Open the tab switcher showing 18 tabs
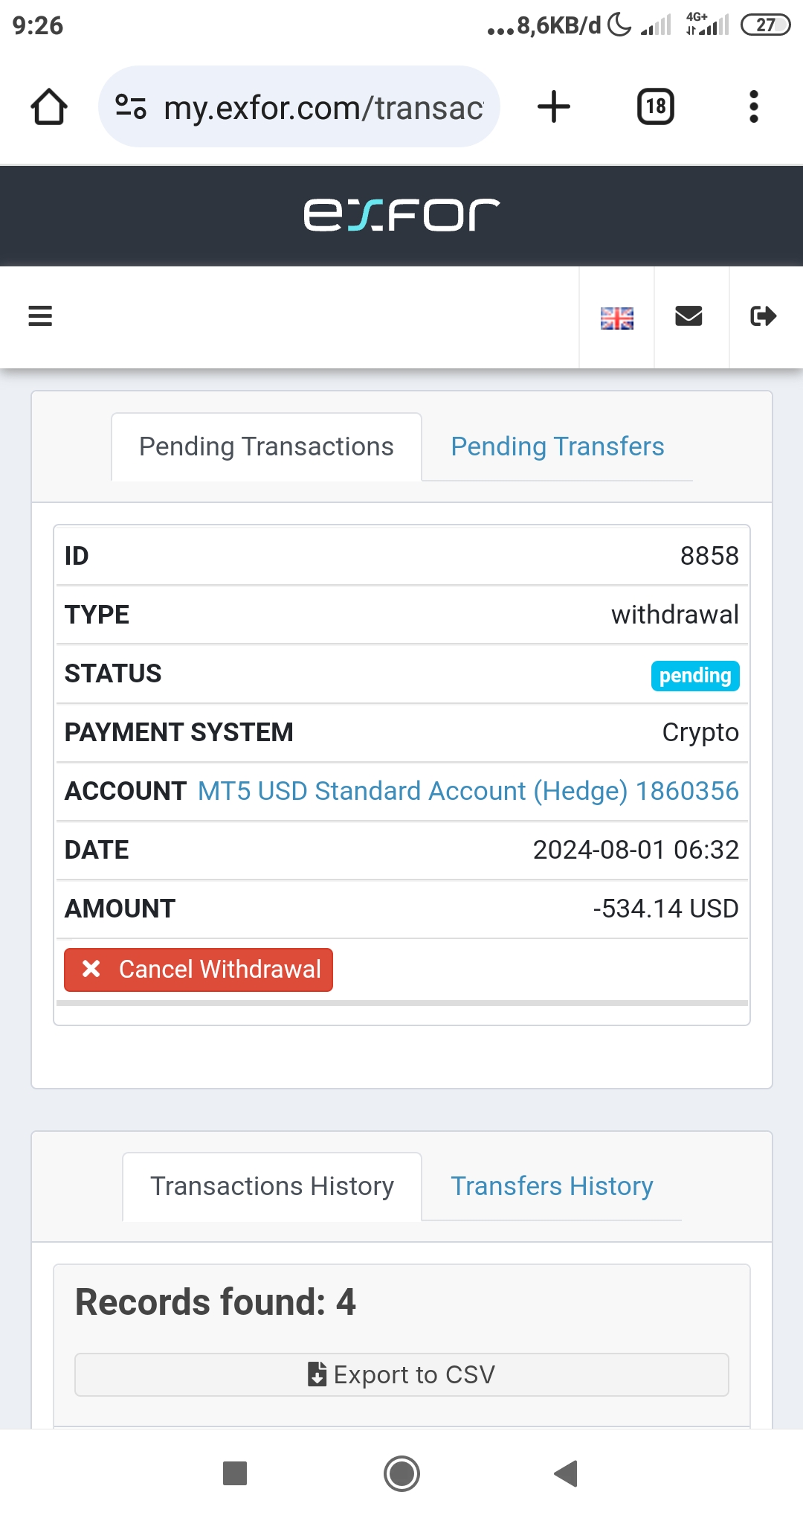 coord(655,106)
